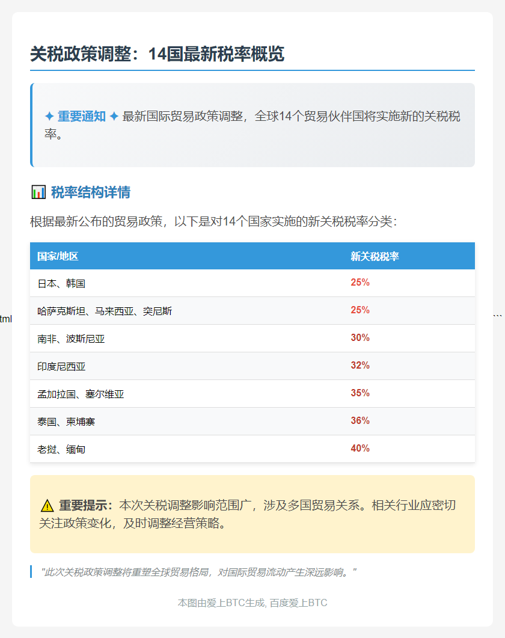The width and height of the screenshot is (505, 638).
Task: Select the 税率结构详情 heading
Action: point(90,192)
